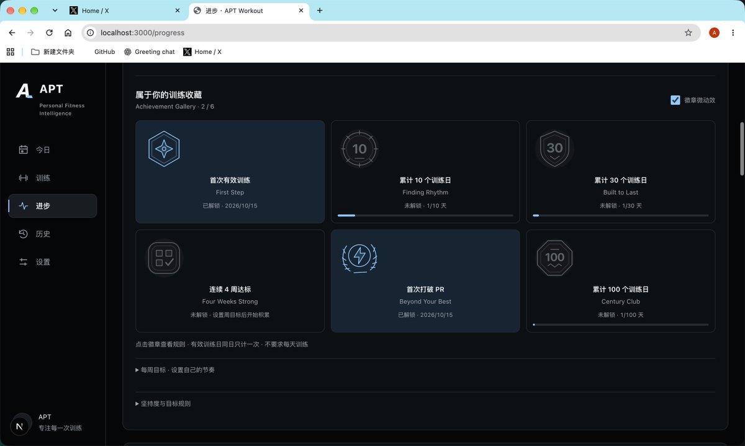This screenshot has width=745, height=446.
Task: Open the Home / X bookmark
Action: tap(202, 52)
